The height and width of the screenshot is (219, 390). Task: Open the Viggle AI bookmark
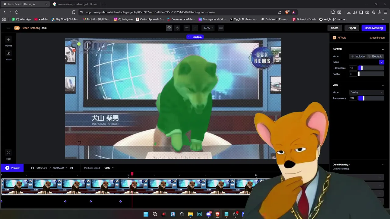[243, 19]
